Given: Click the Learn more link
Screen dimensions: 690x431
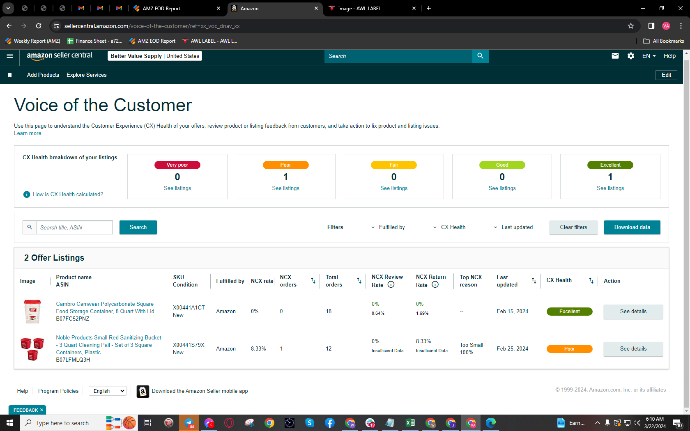Looking at the screenshot, I should point(28,133).
